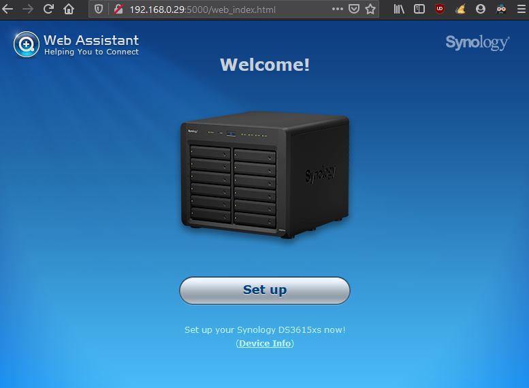Image resolution: width=529 pixels, height=388 pixels.
Task: Open the Device Info link
Action: coord(265,344)
